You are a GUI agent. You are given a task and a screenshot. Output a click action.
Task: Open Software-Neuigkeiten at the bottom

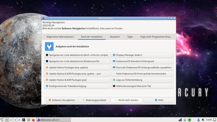pyautogui.click(x=62, y=100)
